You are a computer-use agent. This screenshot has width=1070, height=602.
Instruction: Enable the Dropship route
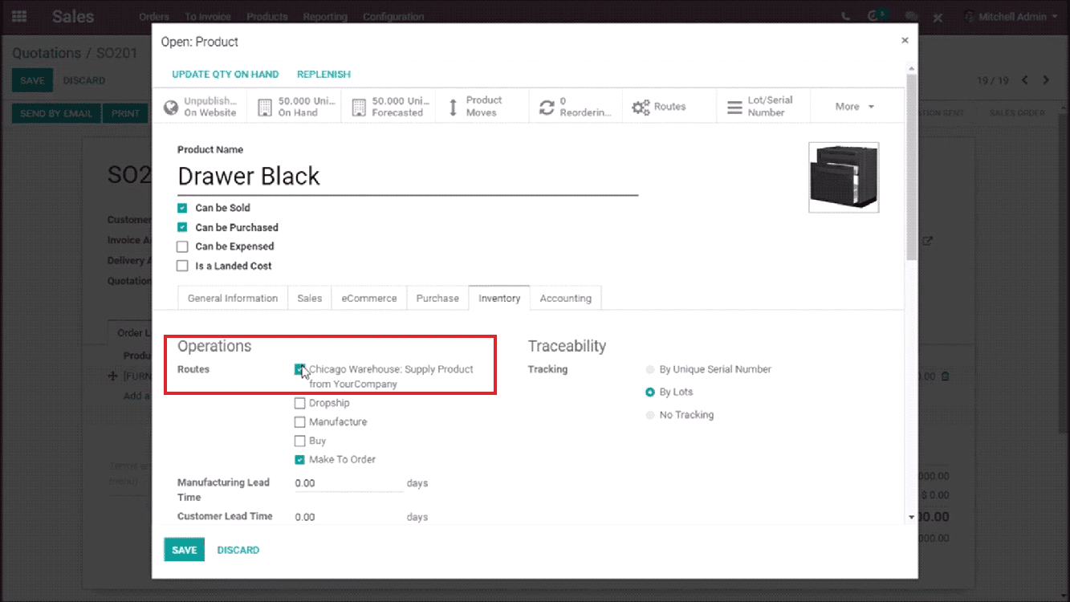pyautogui.click(x=300, y=403)
